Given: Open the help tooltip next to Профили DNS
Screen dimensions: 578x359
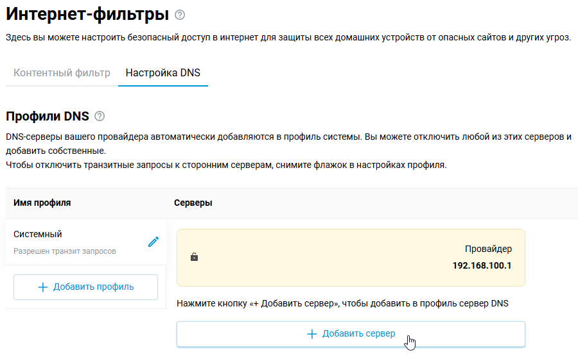Looking at the screenshot, I should tap(99, 117).
